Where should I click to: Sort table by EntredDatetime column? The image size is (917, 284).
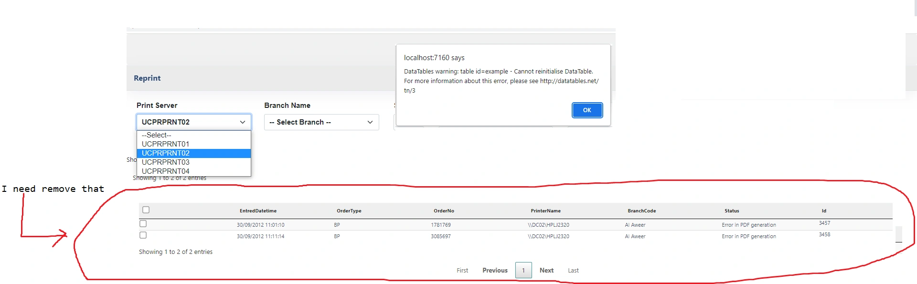pos(258,211)
